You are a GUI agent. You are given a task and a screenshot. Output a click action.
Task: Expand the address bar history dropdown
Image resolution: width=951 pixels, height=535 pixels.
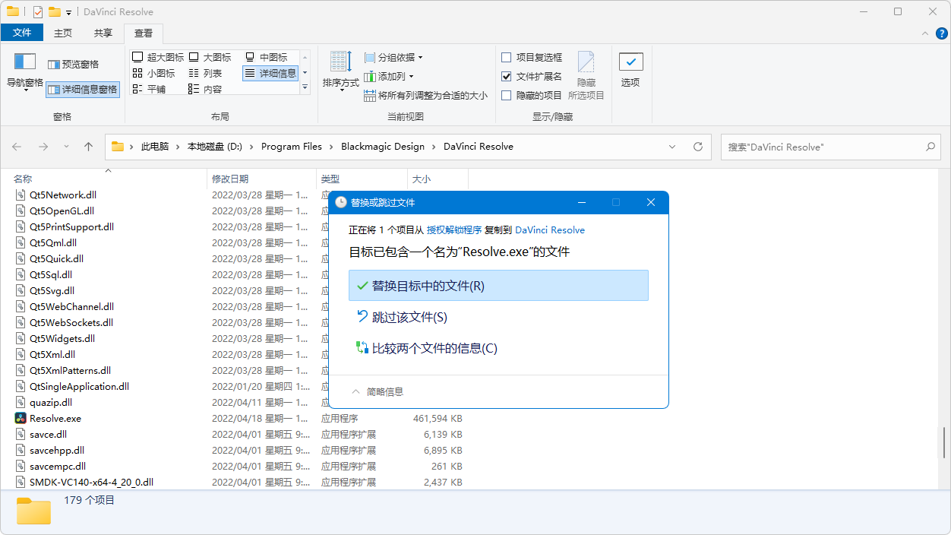coord(672,147)
